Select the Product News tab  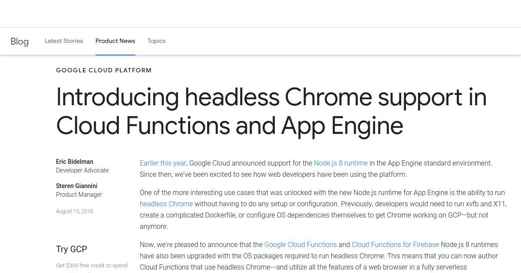point(115,41)
